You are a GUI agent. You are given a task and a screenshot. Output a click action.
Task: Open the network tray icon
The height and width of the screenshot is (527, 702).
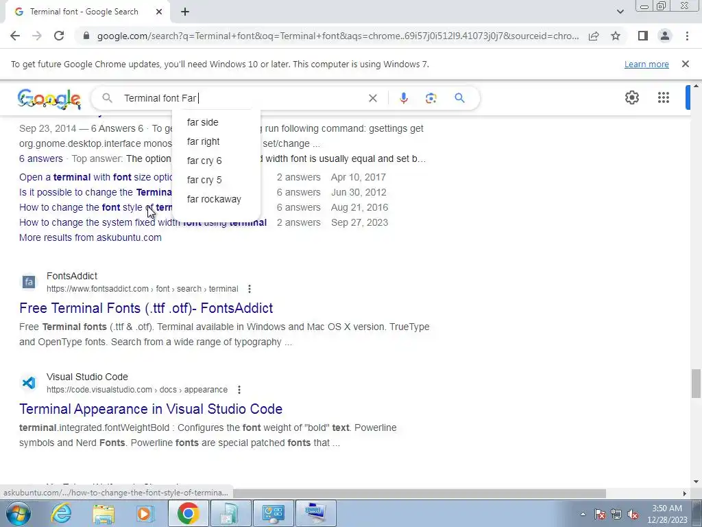click(x=616, y=514)
